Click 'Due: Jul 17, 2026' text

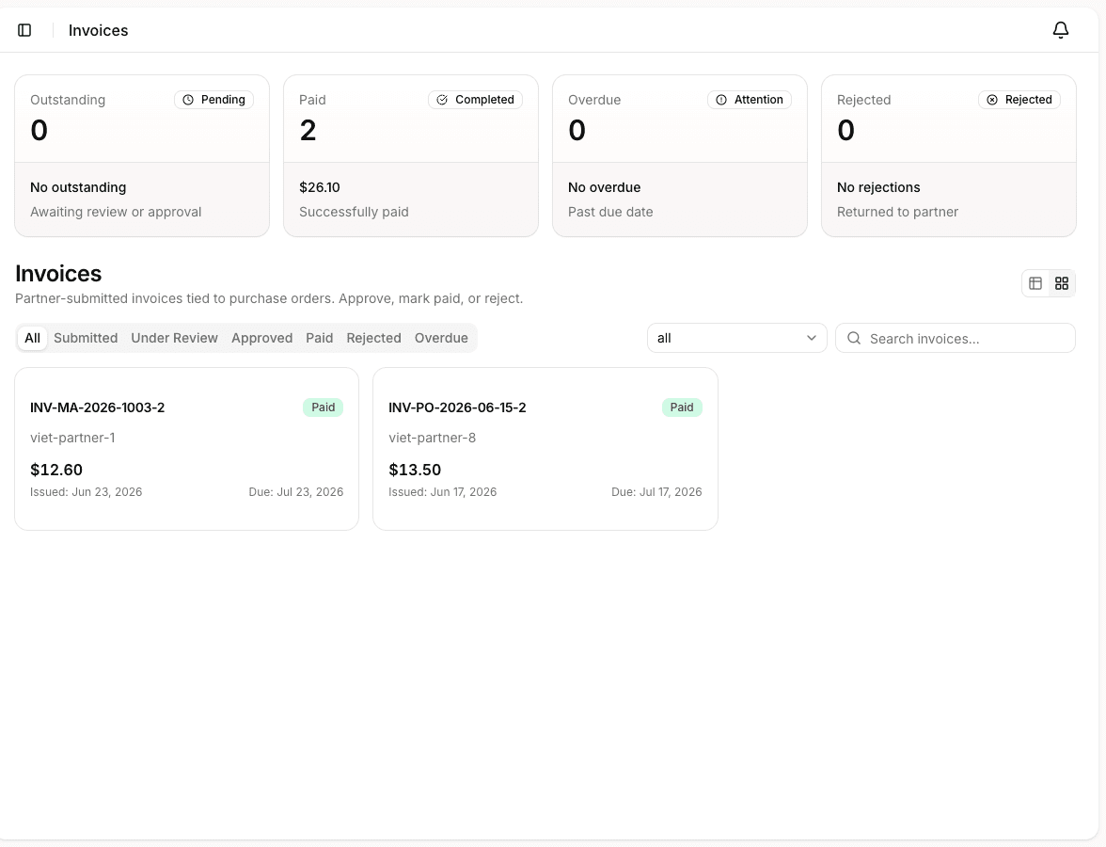tap(656, 492)
